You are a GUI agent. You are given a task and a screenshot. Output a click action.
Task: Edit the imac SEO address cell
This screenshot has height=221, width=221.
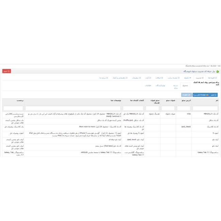tap(184, 114)
